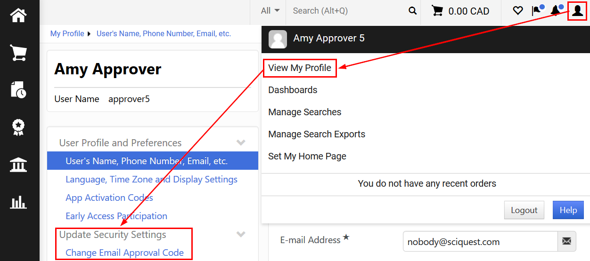Toggle the user profile menu icon

point(577,11)
